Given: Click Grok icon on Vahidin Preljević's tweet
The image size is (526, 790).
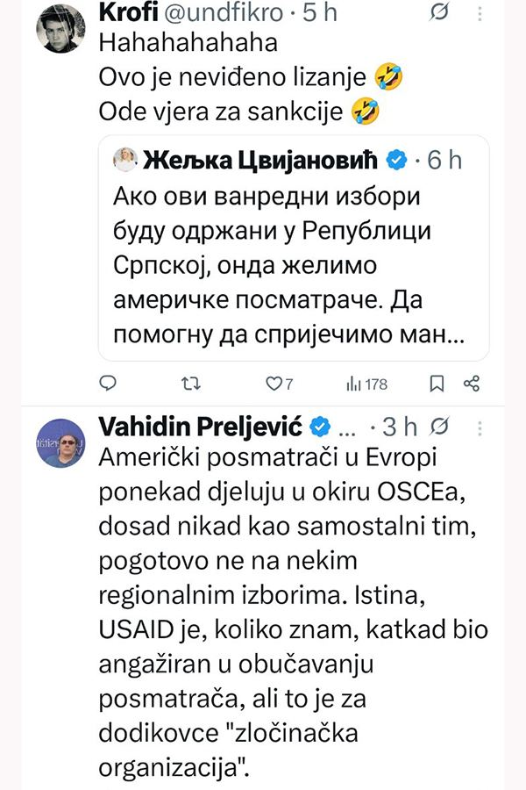Looking at the screenshot, I should [x=441, y=427].
